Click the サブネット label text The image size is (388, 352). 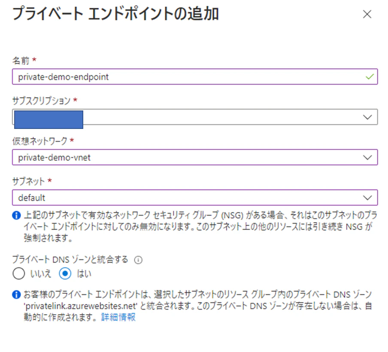point(28,181)
